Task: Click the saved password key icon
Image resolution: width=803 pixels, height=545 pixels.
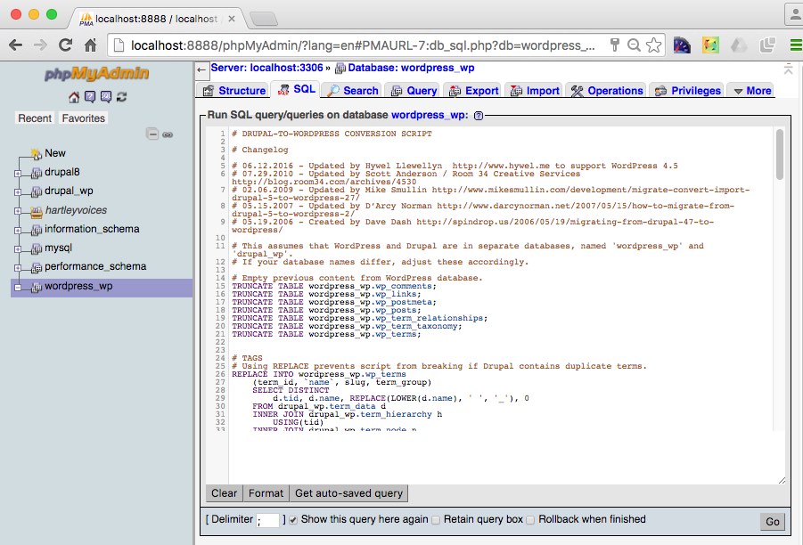Action: click(x=615, y=45)
